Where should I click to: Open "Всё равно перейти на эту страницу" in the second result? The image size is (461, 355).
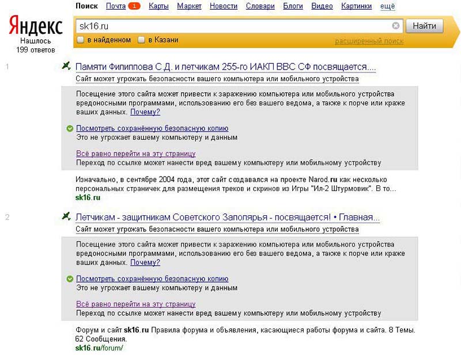pos(136,304)
